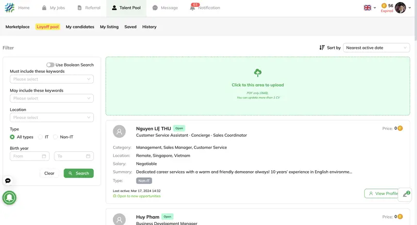
Task: Click the Birth year To date field
Action: [x=74, y=156]
